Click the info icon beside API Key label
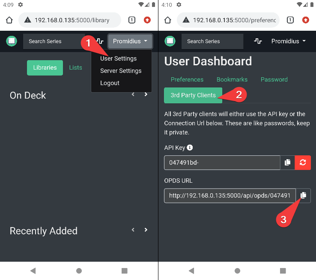Viewport: 316px width, 280px height. [190, 148]
